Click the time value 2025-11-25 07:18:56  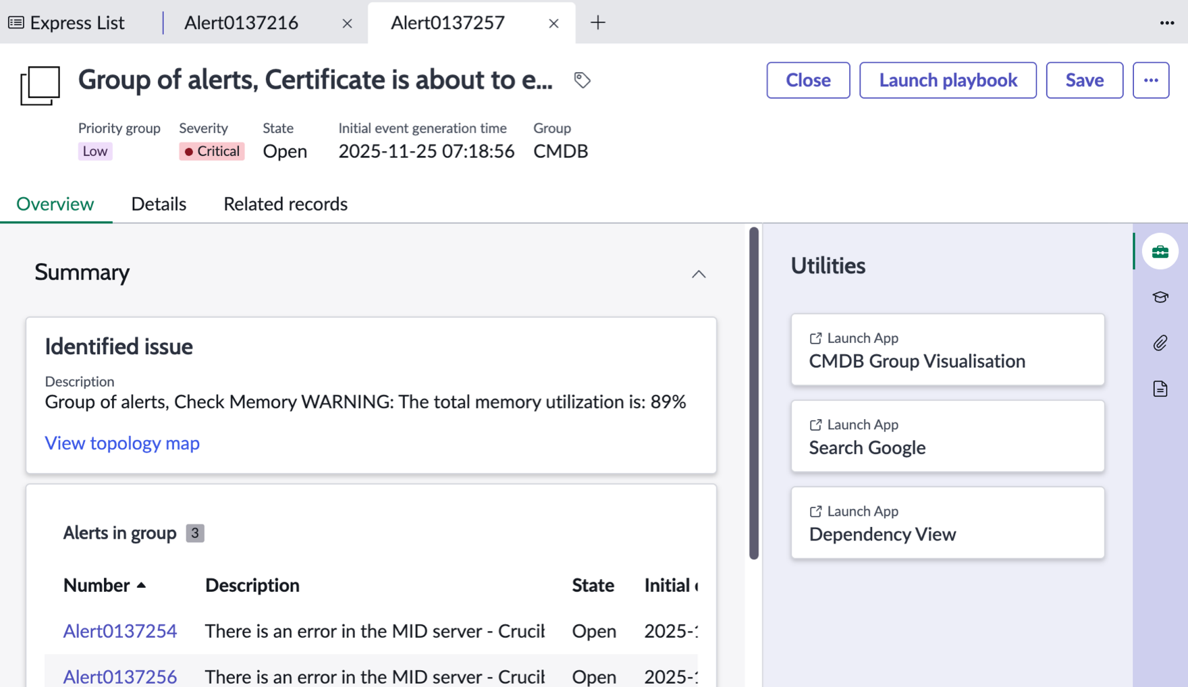(x=427, y=151)
